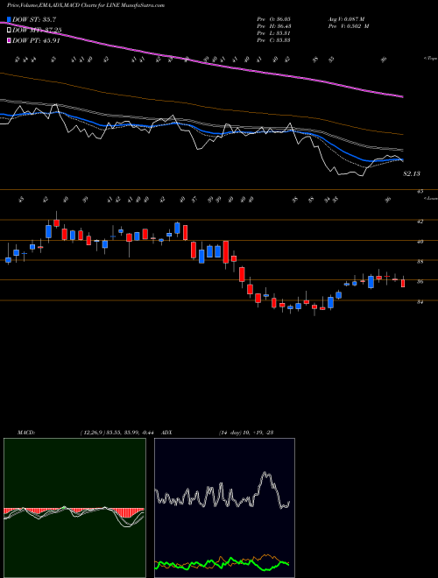Click the 'Pre H: 36.43' value
This screenshot has width=438, height=578.
click(273, 26)
